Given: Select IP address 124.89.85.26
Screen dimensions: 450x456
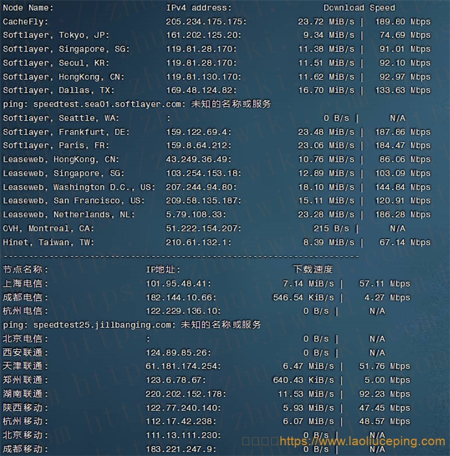Looking at the screenshot, I should point(178,353).
